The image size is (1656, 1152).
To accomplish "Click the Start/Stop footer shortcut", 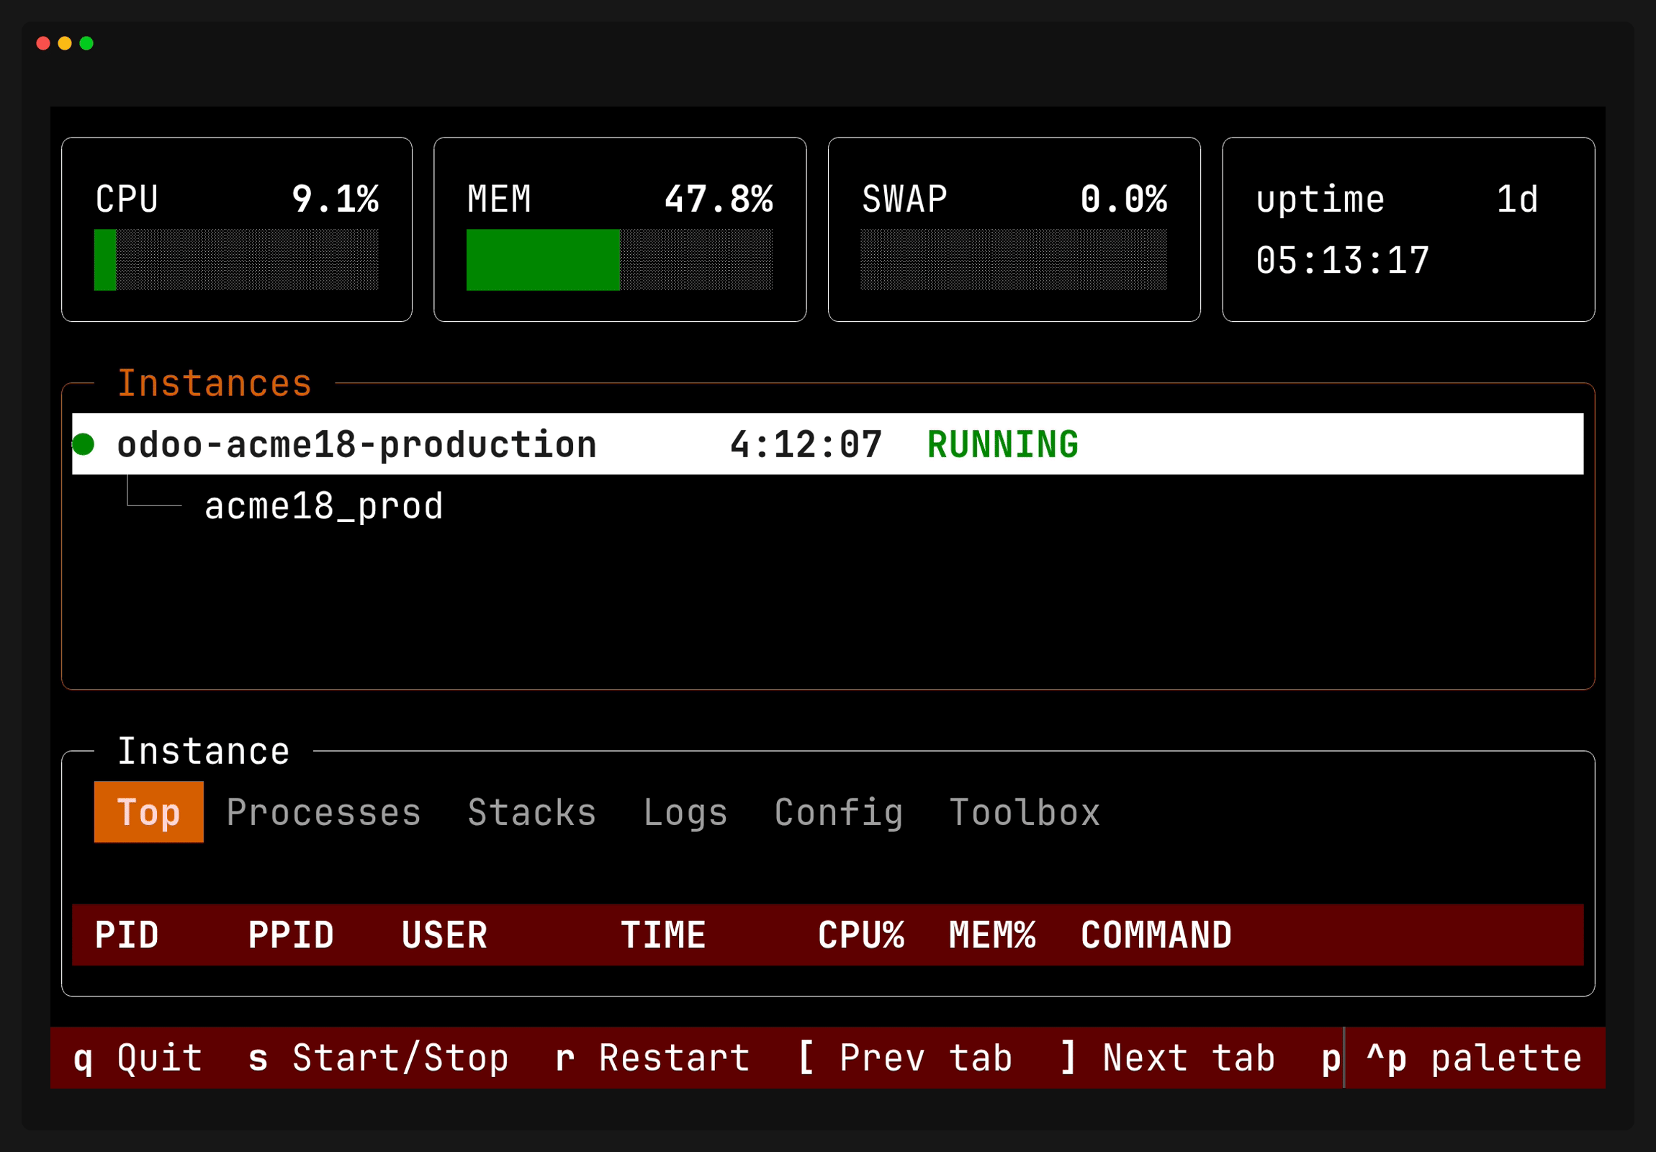I will 379,1058.
